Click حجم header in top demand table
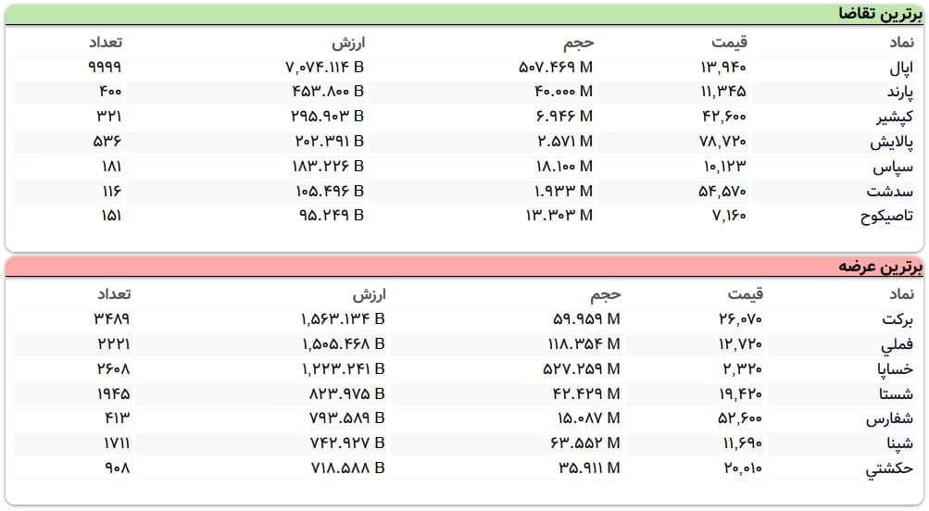The width and height of the screenshot is (929, 511). (579, 42)
